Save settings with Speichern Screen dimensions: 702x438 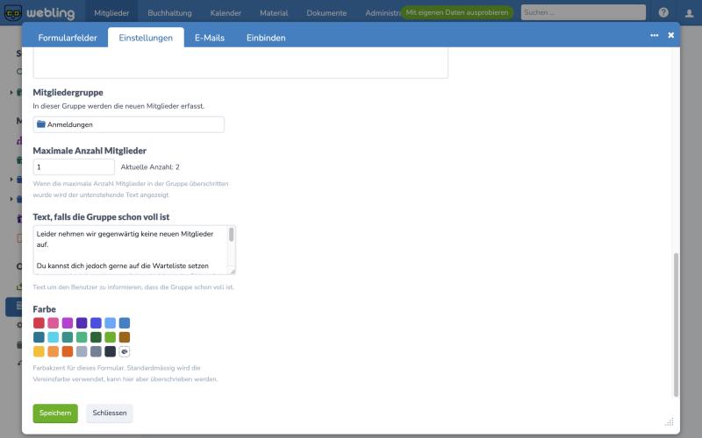click(55, 413)
